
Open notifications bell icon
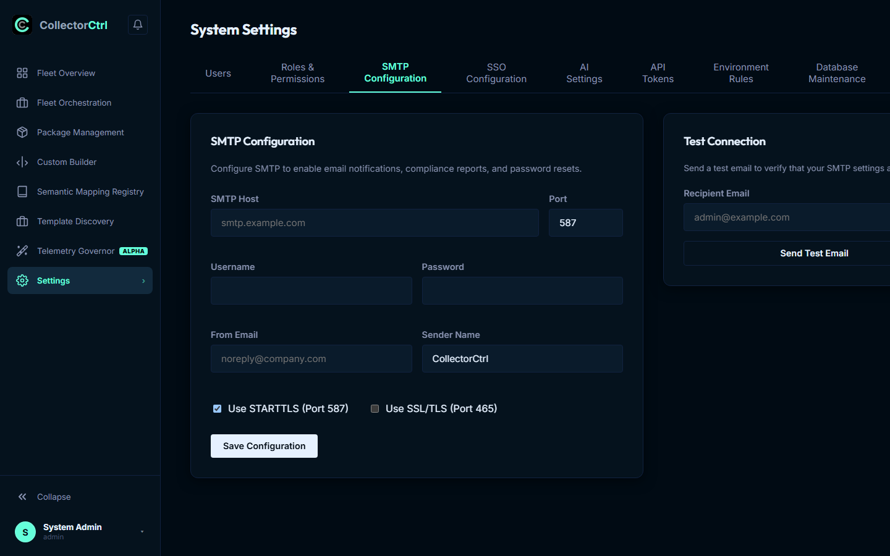138,25
